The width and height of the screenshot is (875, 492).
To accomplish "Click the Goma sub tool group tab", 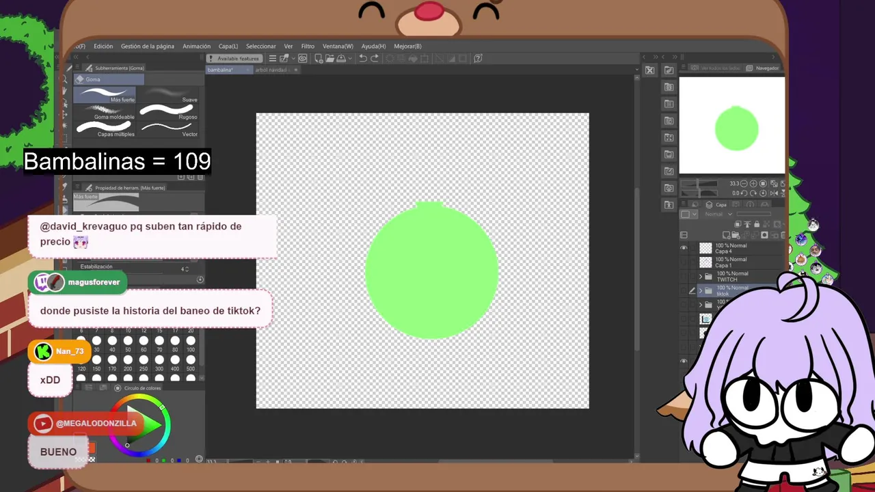I will click(x=109, y=79).
